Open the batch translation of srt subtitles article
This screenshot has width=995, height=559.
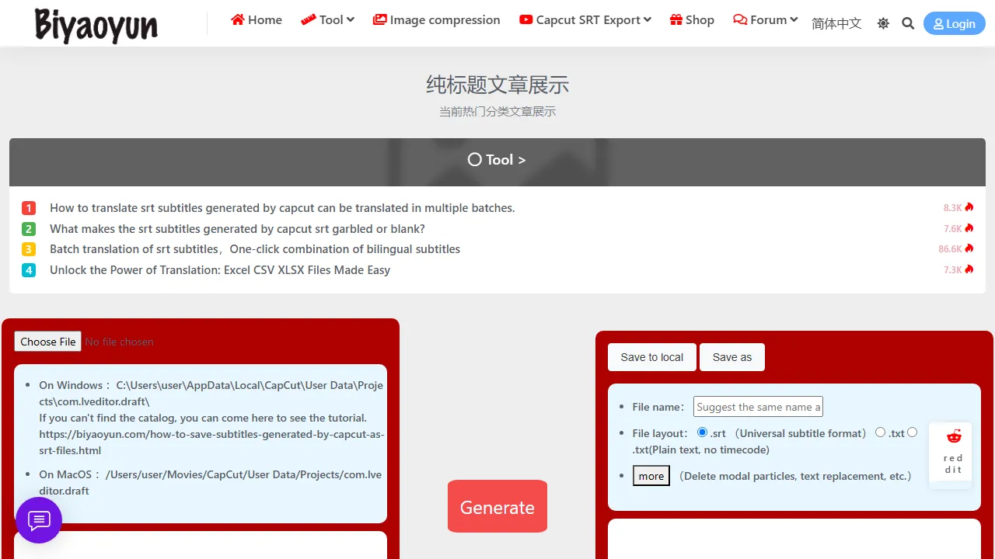click(254, 248)
